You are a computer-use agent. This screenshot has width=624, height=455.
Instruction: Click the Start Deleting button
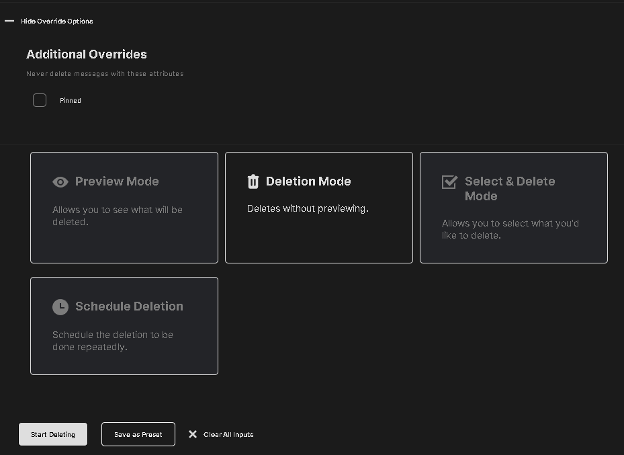pyautogui.click(x=53, y=434)
